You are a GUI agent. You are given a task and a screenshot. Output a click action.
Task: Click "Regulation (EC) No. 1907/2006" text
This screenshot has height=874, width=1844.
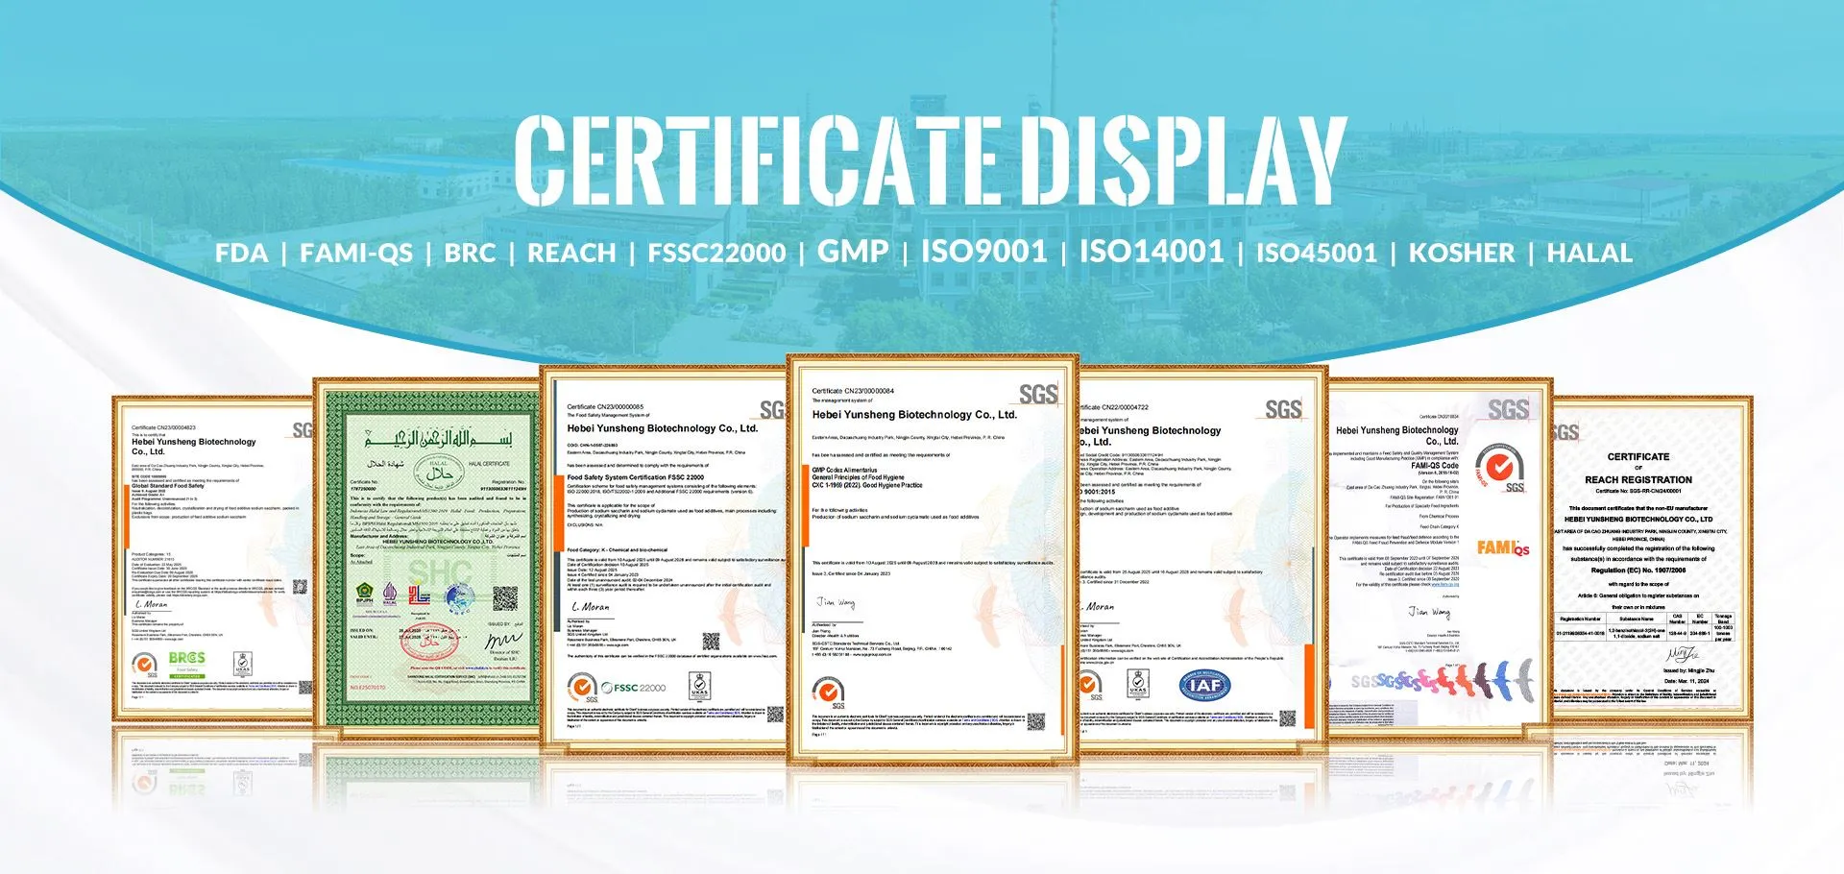pos(1638,571)
